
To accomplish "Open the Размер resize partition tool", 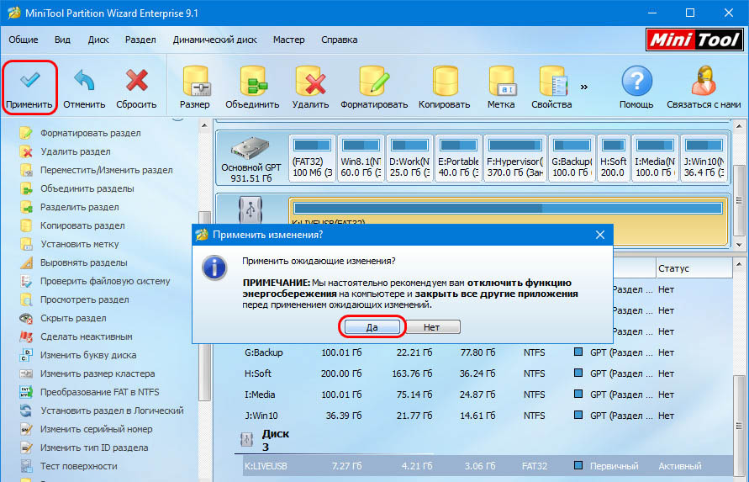I will coord(194,82).
